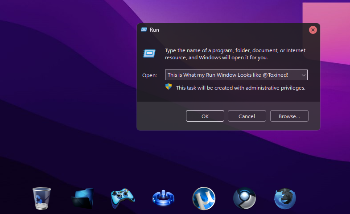
Task: Open the blue folder dock icon
Action: (x=82, y=198)
